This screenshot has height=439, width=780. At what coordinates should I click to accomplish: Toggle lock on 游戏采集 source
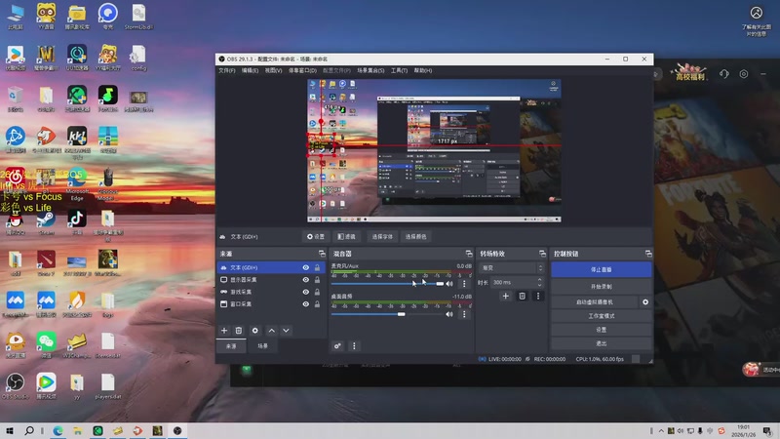(317, 292)
